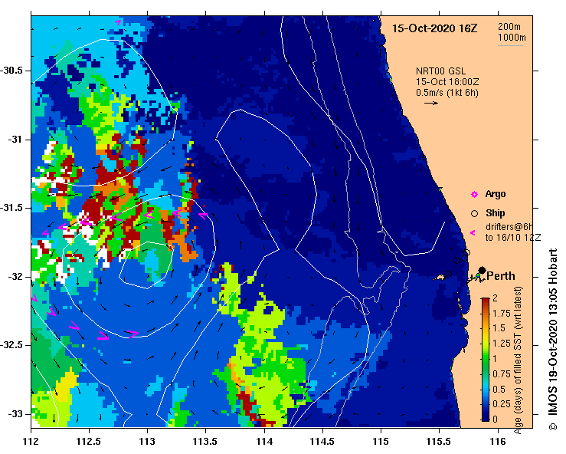Click the latitude axis label '-30.5'
This screenshot has width=566, height=454.
click(x=12, y=71)
